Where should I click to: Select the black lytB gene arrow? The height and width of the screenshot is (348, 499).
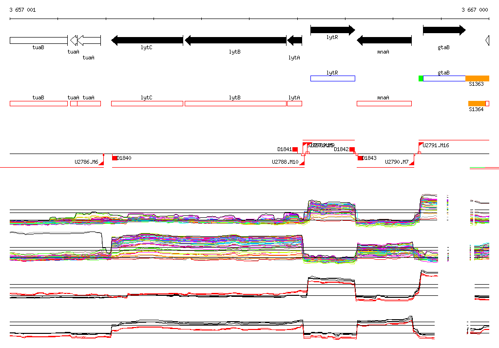click(x=235, y=40)
